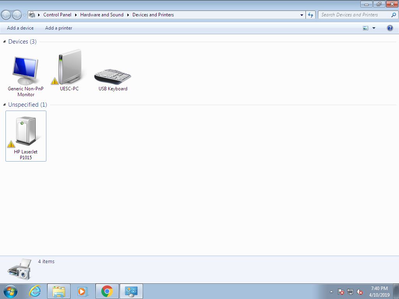Open the Windows Start menu
The height and width of the screenshot is (299, 399).
tap(10, 291)
